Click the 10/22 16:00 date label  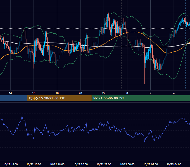pos(34,164)
